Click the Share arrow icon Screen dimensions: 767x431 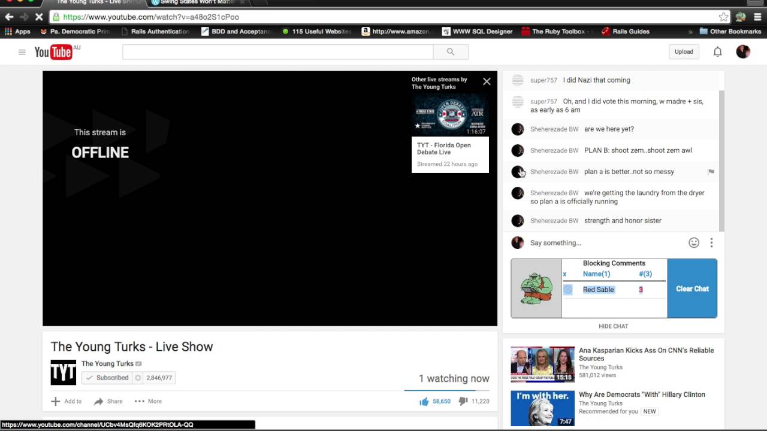point(99,401)
